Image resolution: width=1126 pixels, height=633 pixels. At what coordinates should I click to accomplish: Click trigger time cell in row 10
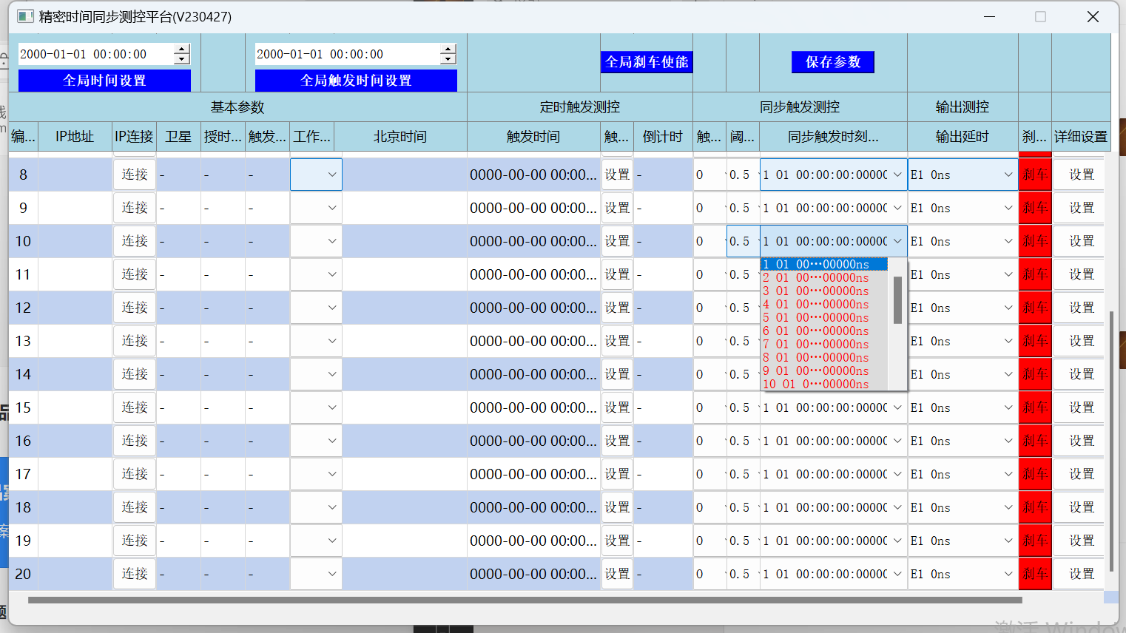(x=533, y=241)
